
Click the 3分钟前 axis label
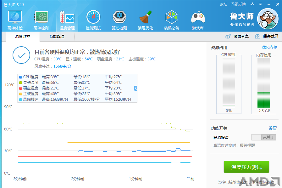coord(20,179)
